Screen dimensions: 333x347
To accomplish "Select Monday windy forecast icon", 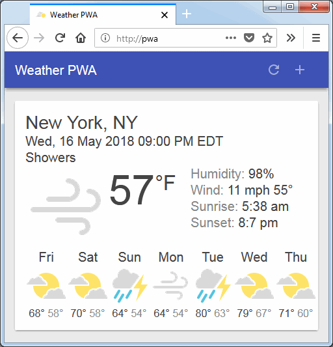I will [x=170, y=286].
